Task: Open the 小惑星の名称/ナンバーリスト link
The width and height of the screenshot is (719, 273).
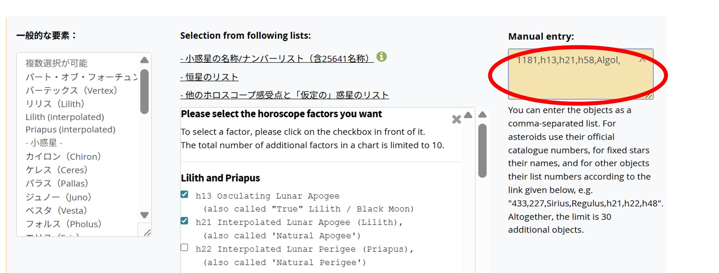Action: [x=277, y=59]
